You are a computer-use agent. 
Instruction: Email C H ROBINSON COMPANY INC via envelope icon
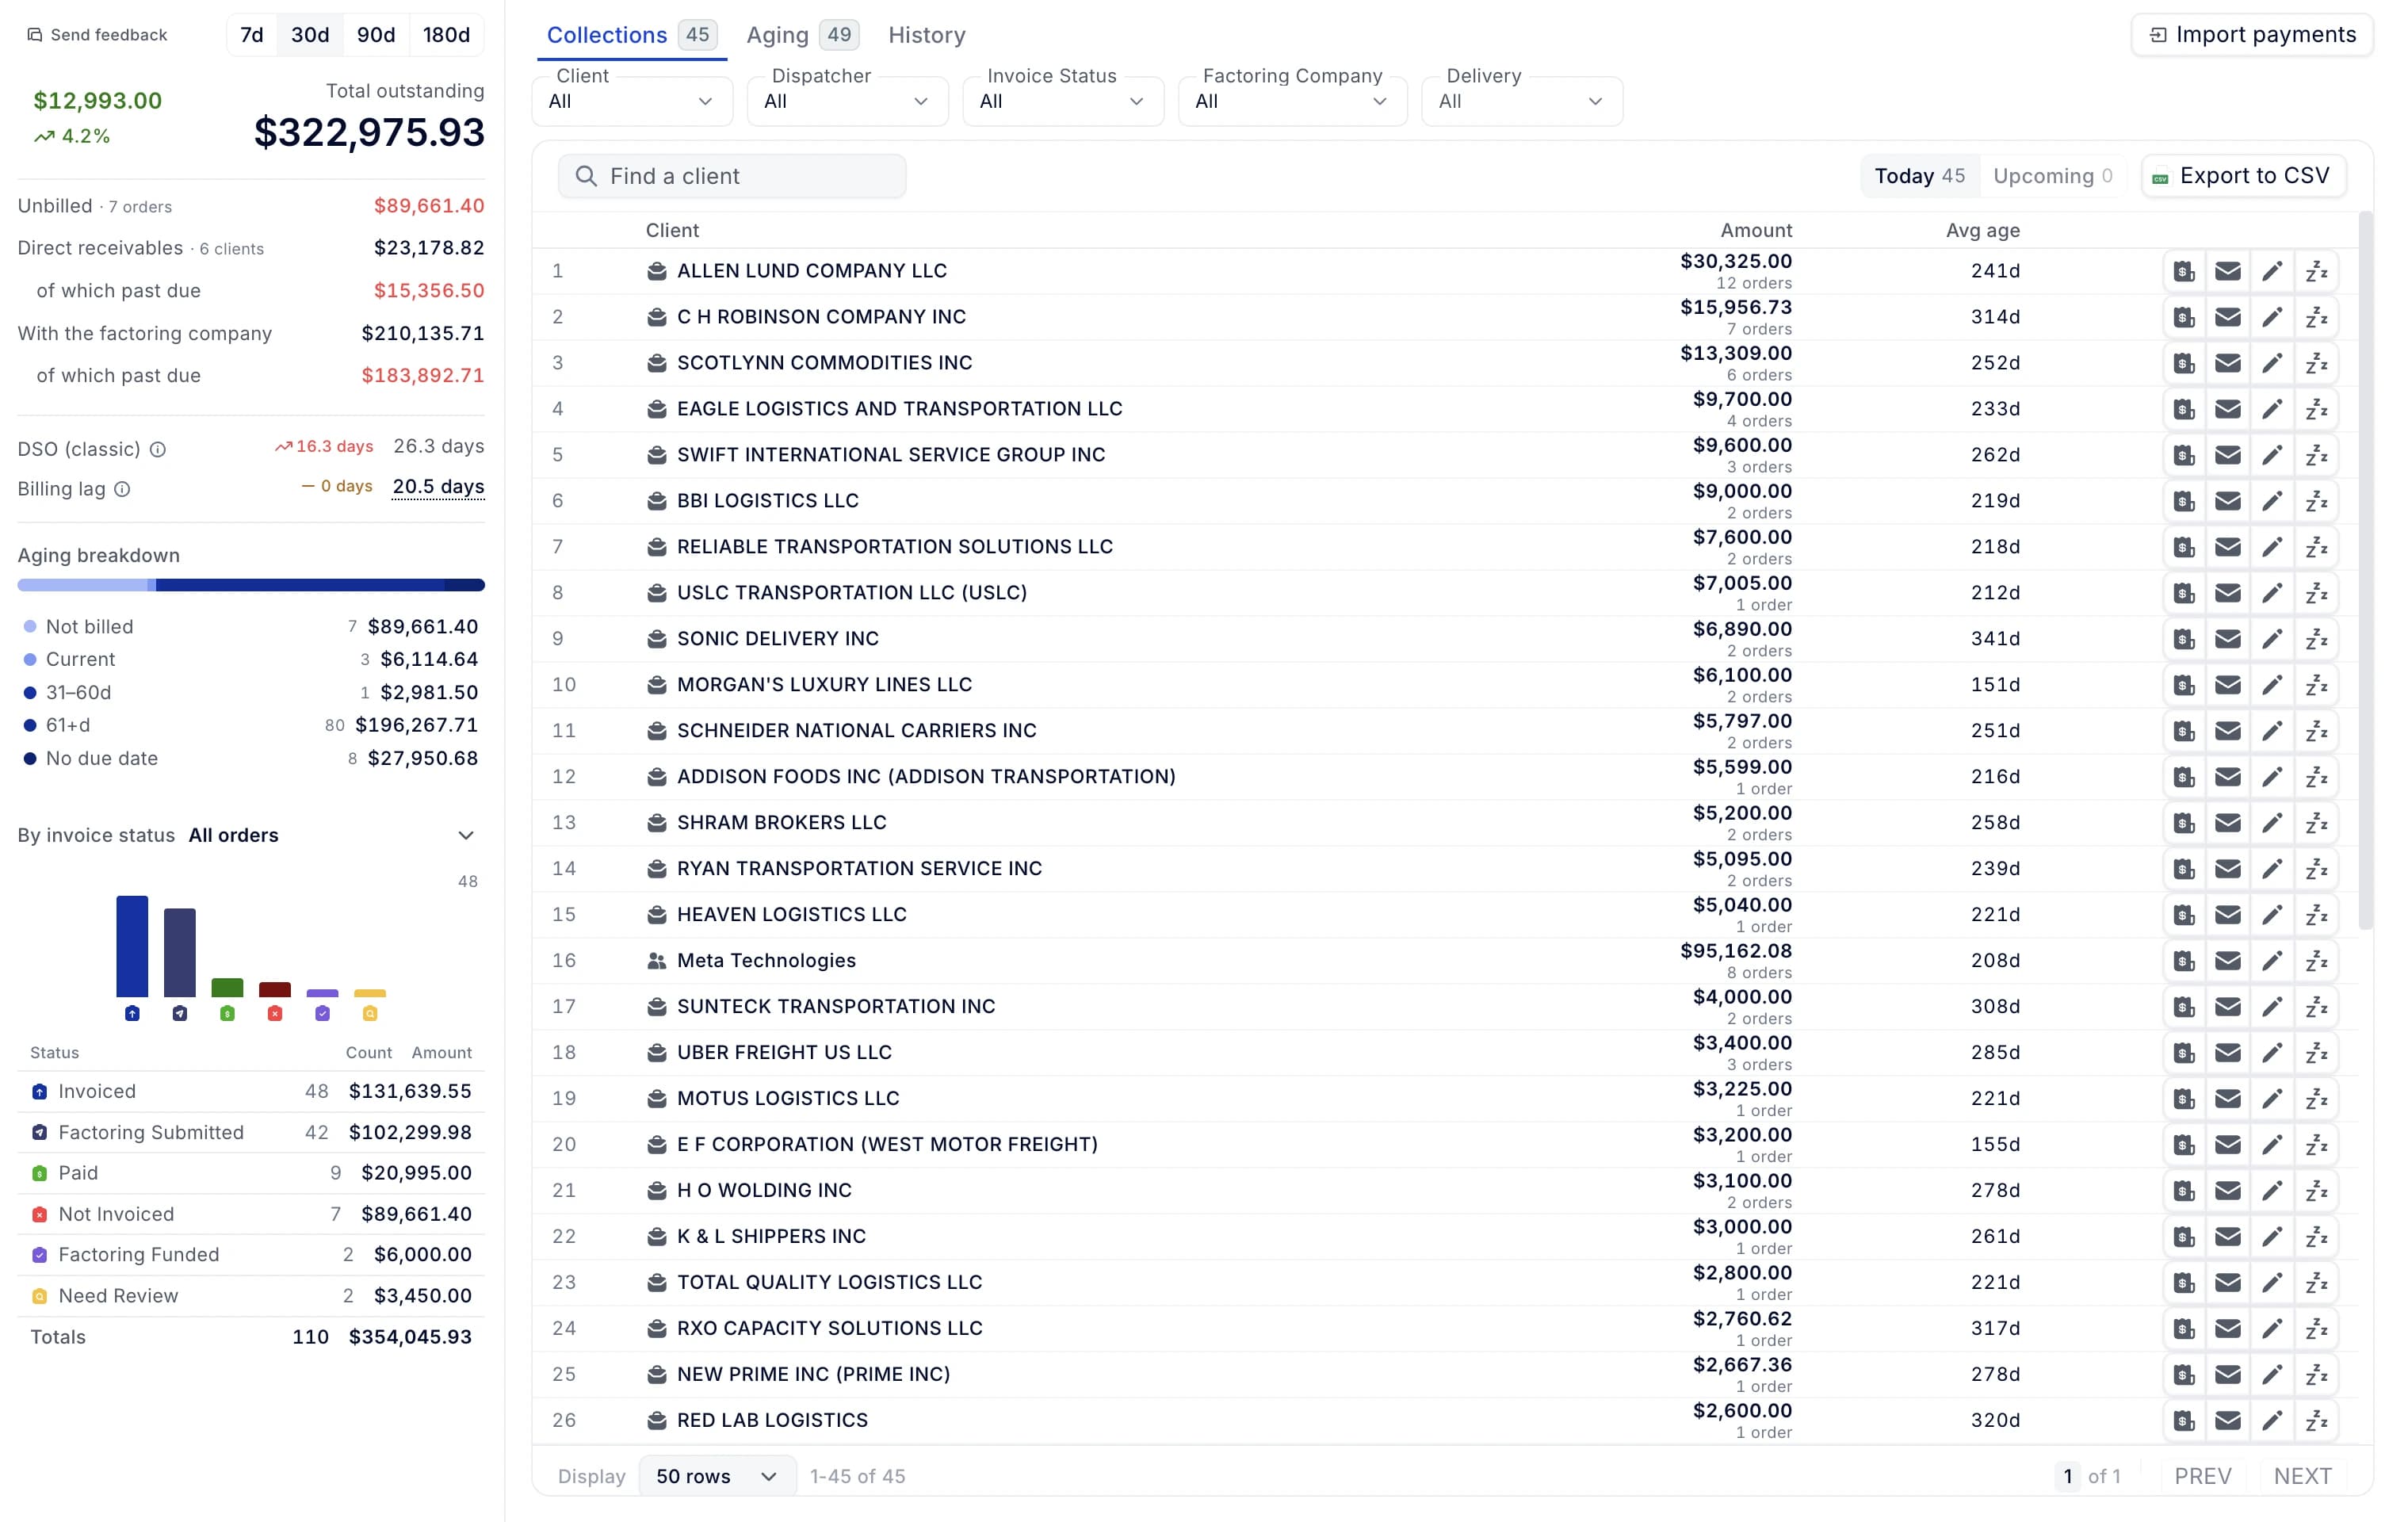click(2228, 317)
